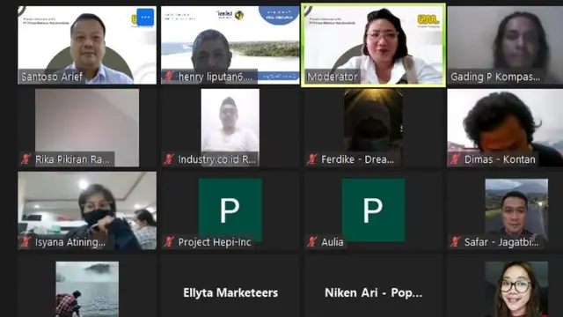Select Santoso Arief's video tile
The image size is (563, 317).
87,45
